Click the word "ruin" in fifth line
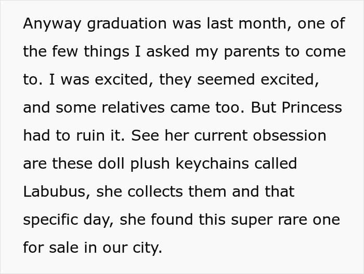The height and width of the screenshot is (274, 364). (90, 135)
